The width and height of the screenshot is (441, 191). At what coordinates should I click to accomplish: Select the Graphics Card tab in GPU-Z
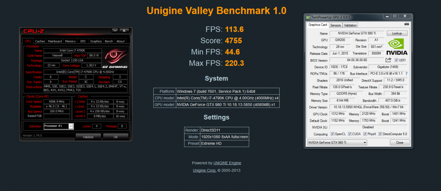318,25
